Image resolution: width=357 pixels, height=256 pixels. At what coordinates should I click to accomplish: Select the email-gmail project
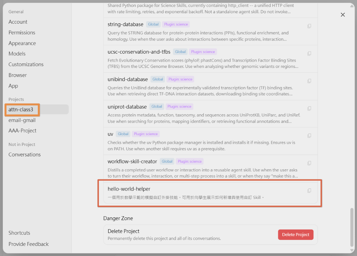(22, 120)
